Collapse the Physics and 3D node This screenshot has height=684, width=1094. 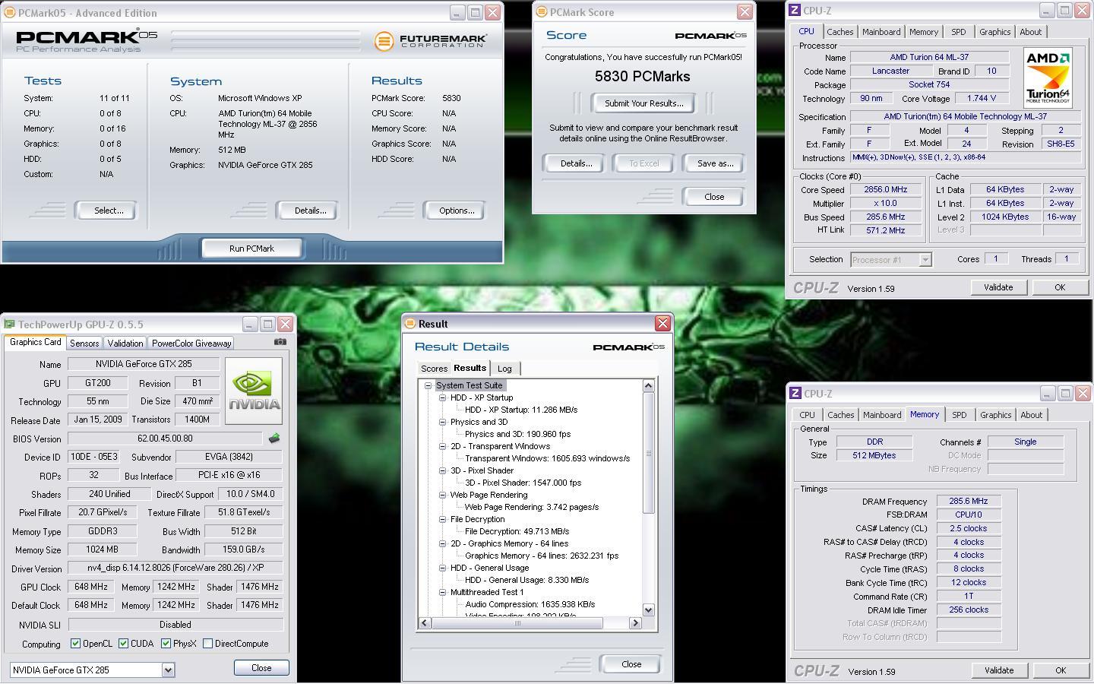pyautogui.click(x=442, y=422)
